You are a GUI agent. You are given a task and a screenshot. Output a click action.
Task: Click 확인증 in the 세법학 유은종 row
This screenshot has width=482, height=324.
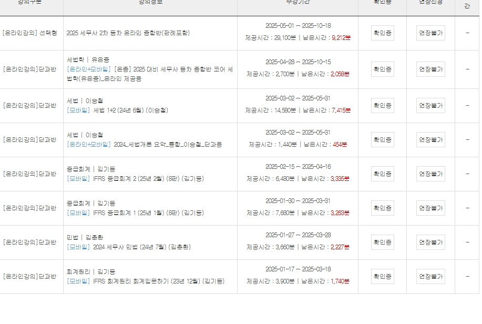382,69
